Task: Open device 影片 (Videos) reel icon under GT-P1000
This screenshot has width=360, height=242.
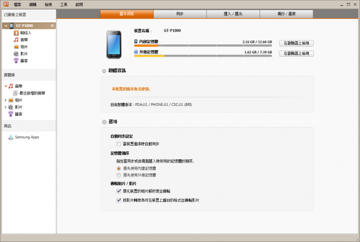Action: tap(16, 53)
